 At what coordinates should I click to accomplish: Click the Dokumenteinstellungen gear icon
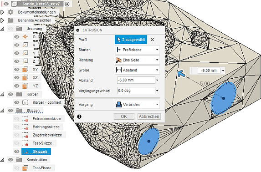[x=10, y=12]
